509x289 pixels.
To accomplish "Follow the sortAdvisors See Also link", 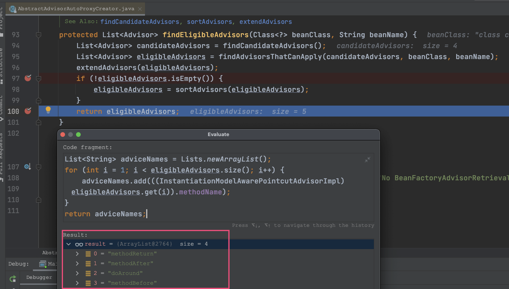I will point(210,22).
